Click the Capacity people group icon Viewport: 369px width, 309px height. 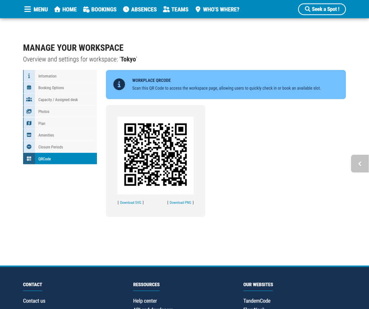tap(29, 100)
